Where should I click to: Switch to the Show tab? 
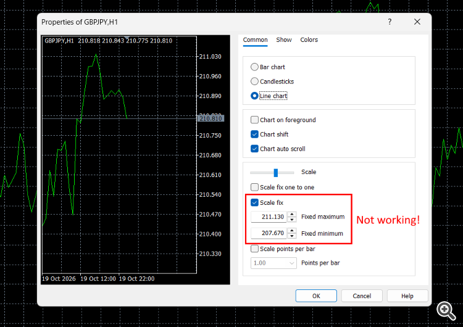[284, 40]
